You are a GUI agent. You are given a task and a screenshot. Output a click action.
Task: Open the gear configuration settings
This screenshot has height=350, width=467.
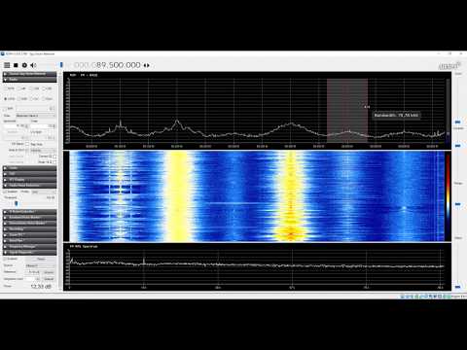24,65
